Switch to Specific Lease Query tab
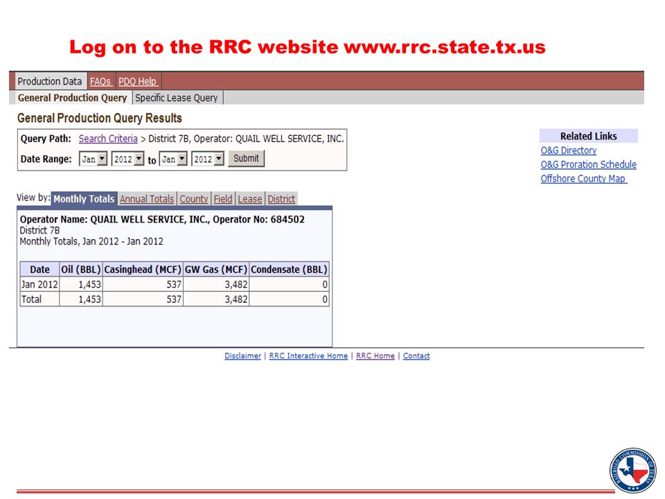 (x=177, y=98)
